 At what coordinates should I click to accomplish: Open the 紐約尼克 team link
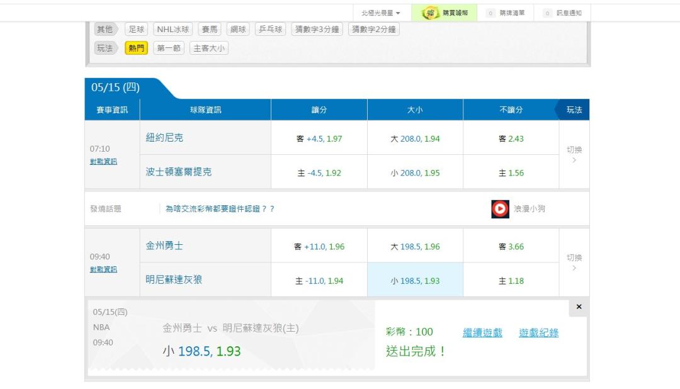(164, 137)
